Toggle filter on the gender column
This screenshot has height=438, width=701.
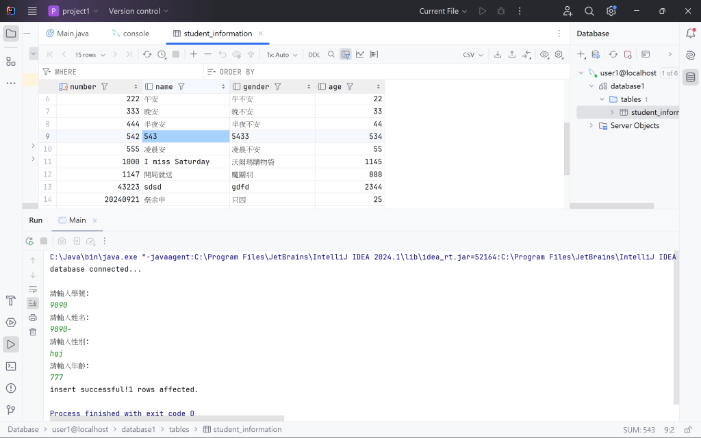pos(278,87)
